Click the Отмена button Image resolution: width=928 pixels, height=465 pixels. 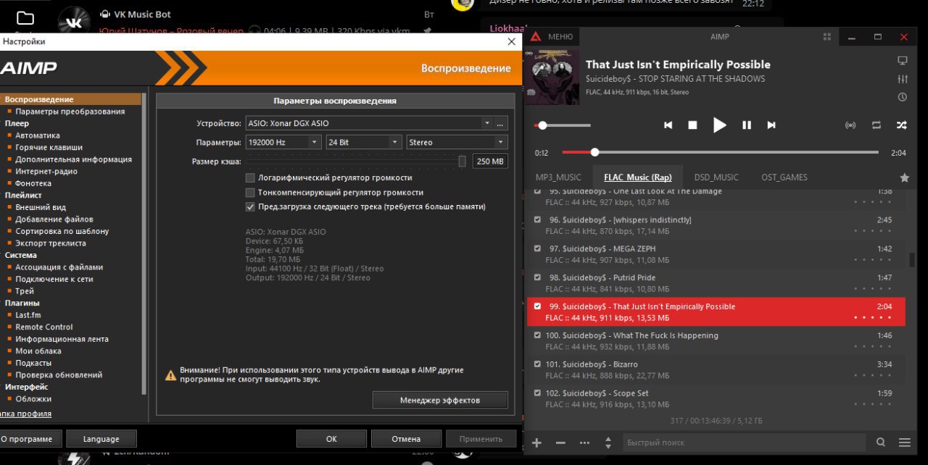click(x=406, y=439)
